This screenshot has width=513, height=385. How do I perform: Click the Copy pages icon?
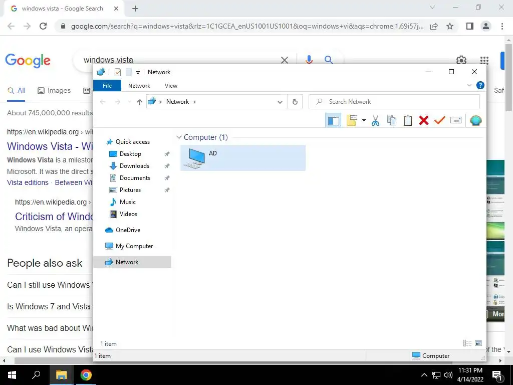tap(392, 120)
